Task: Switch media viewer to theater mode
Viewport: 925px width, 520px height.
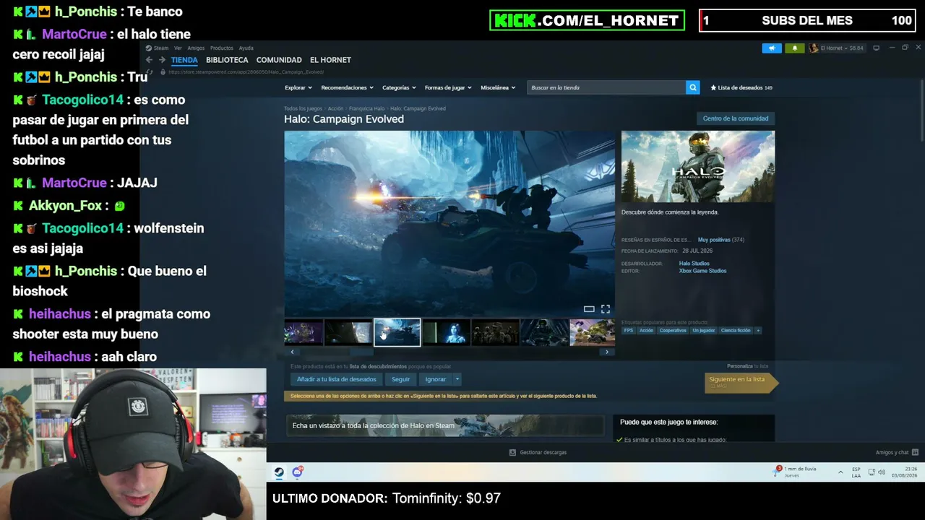Action: tap(589, 309)
